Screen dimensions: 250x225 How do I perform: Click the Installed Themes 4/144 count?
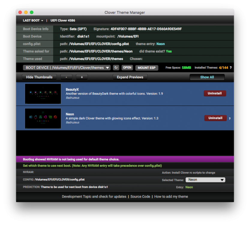pyautogui.click(x=223, y=68)
